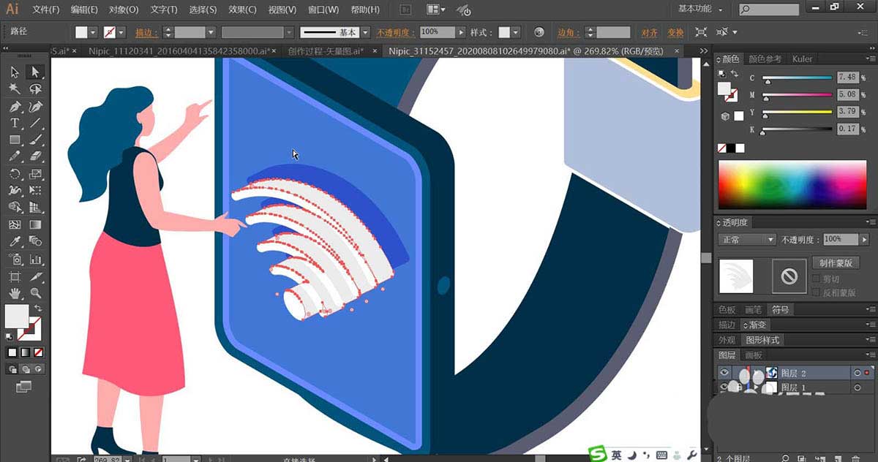Select the Pencil tool
The image size is (878, 462).
click(x=15, y=157)
